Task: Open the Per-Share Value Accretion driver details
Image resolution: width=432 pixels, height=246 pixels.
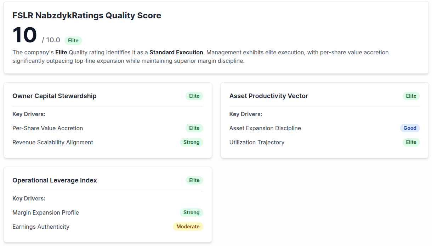Action: pos(47,128)
